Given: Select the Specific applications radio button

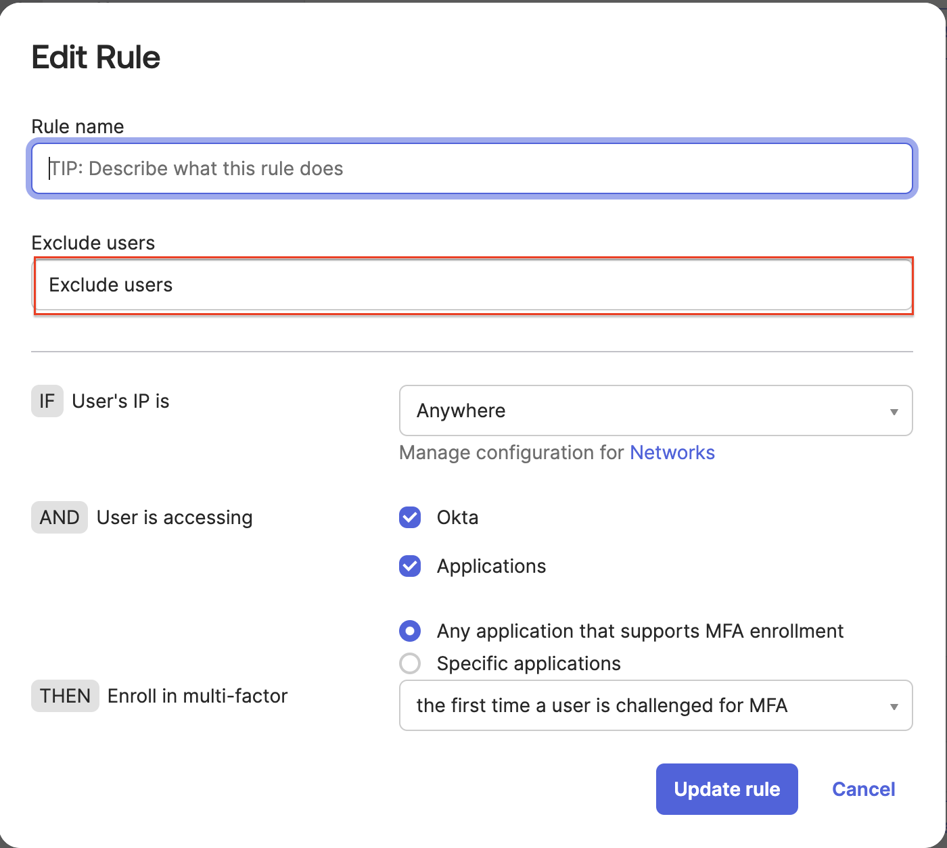Looking at the screenshot, I should click(410, 663).
